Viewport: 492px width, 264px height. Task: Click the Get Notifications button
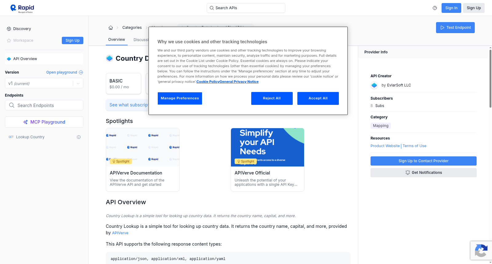pyautogui.click(x=423, y=173)
